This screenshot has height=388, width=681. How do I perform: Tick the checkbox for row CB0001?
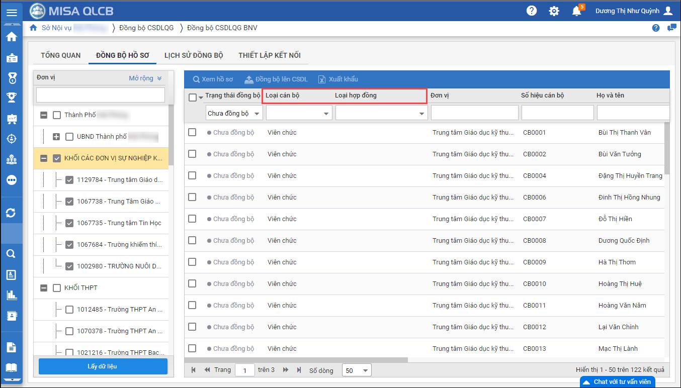coord(192,132)
